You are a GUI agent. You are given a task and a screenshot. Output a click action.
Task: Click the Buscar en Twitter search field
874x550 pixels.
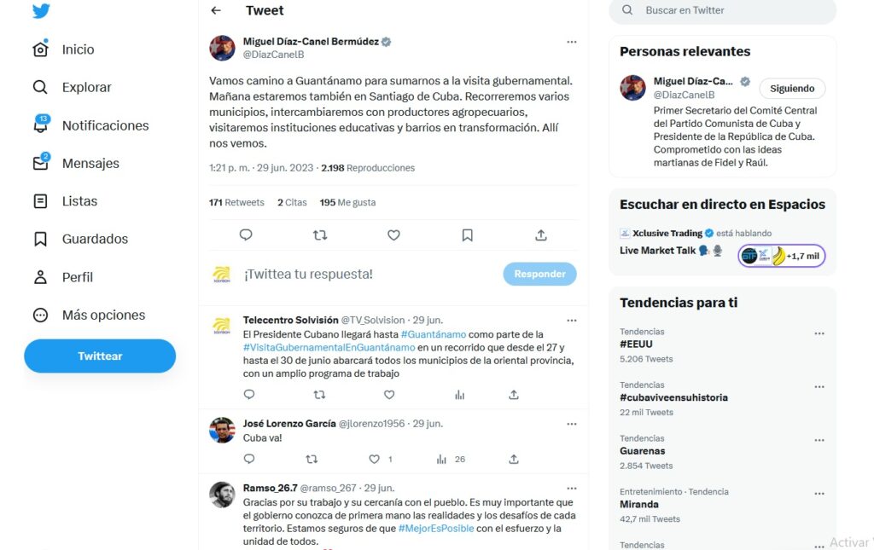coord(722,10)
